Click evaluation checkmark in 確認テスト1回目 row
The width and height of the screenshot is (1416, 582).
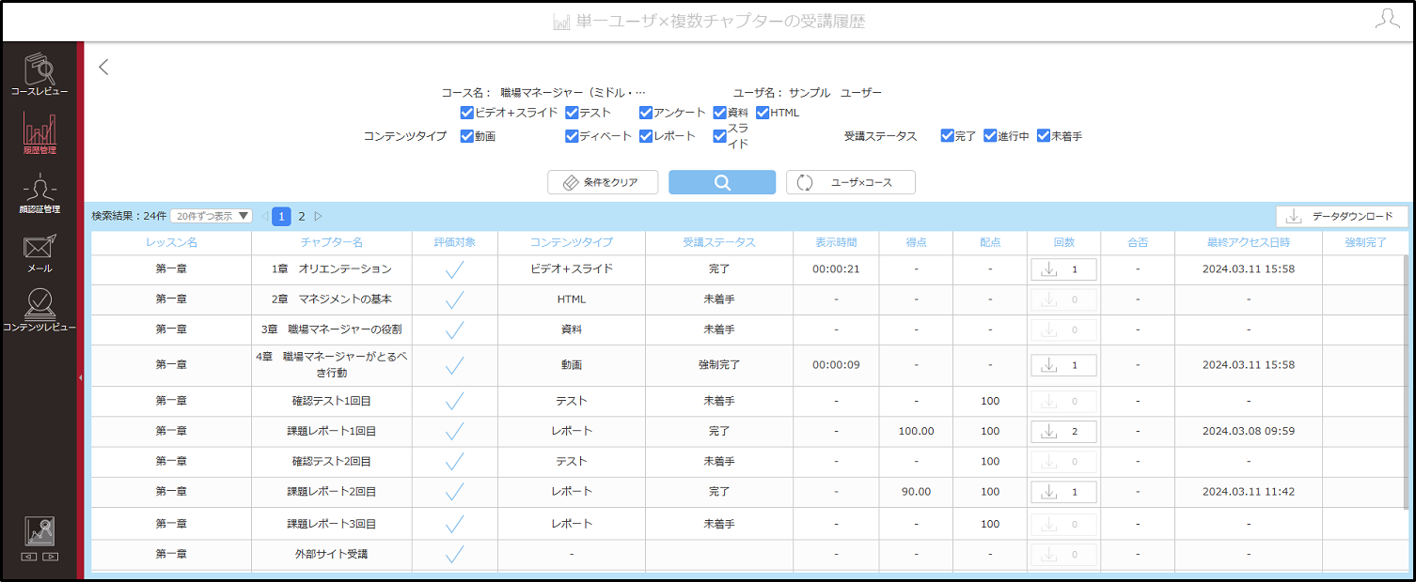455,401
